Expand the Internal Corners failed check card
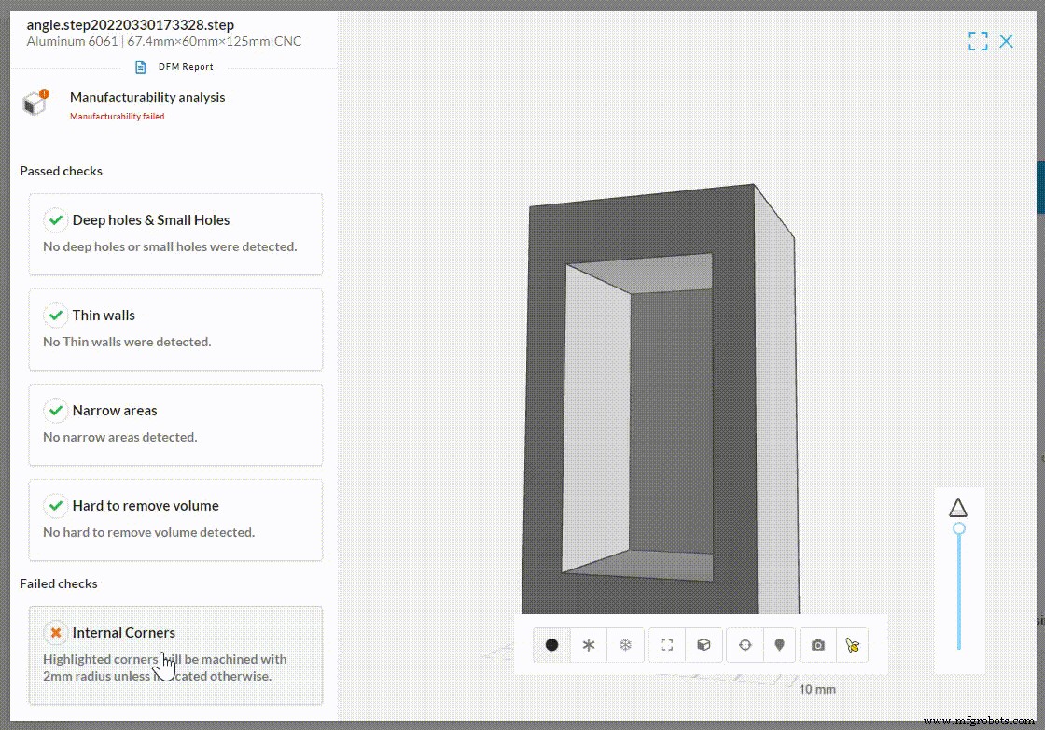 [x=175, y=654]
